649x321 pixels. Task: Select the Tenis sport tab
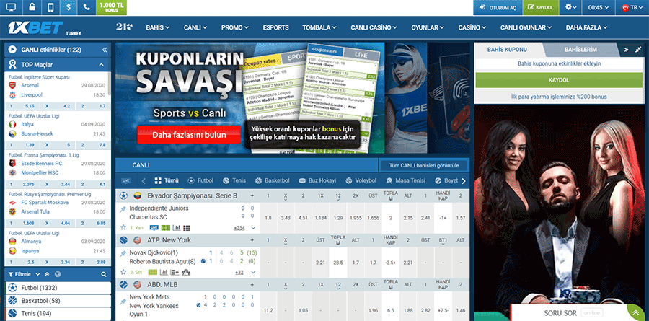(234, 181)
